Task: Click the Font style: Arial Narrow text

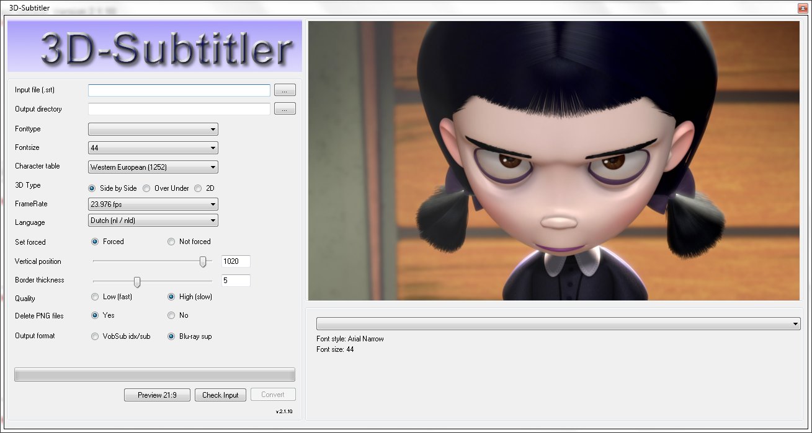Action: pos(350,339)
